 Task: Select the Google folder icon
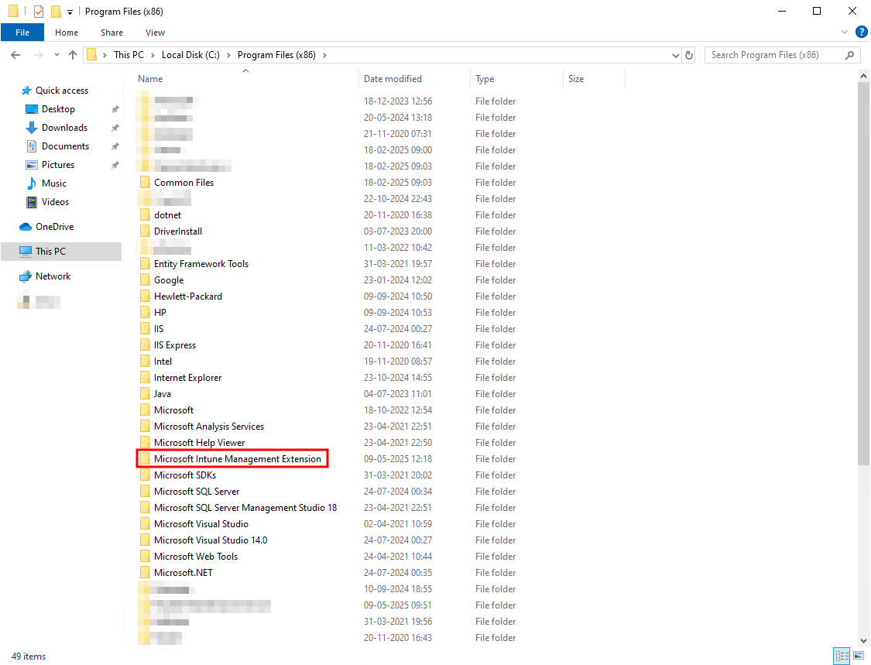coord(145,280)
